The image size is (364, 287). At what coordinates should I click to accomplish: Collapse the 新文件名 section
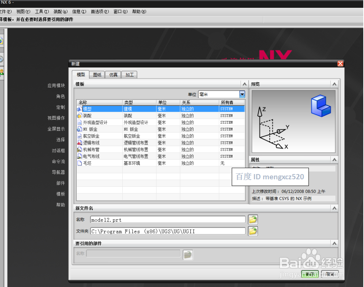coord(334,208)
